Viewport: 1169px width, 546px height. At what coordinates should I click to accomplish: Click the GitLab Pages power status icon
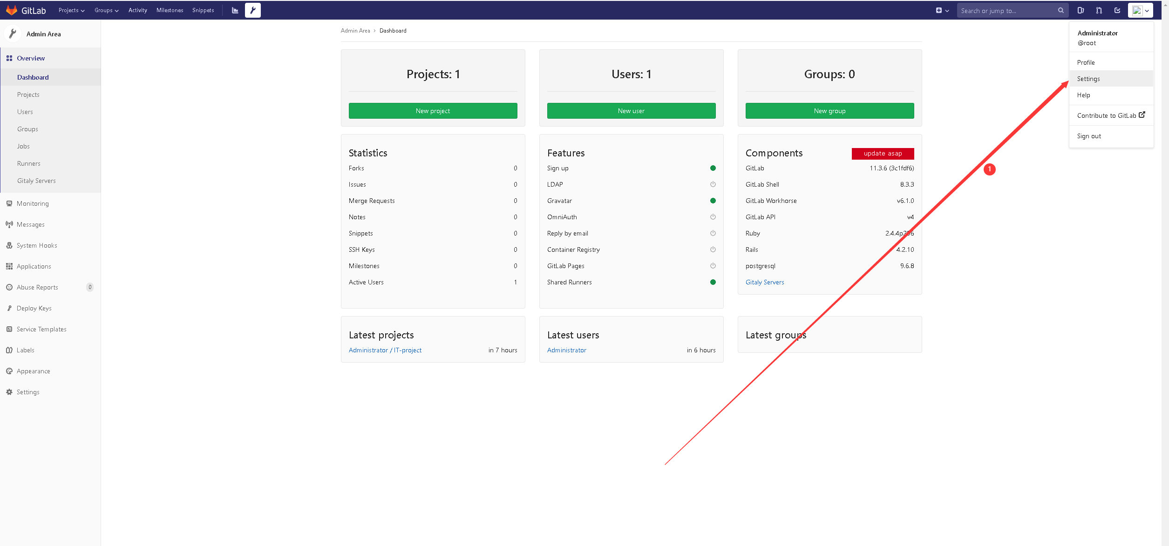tap(713, 266)
